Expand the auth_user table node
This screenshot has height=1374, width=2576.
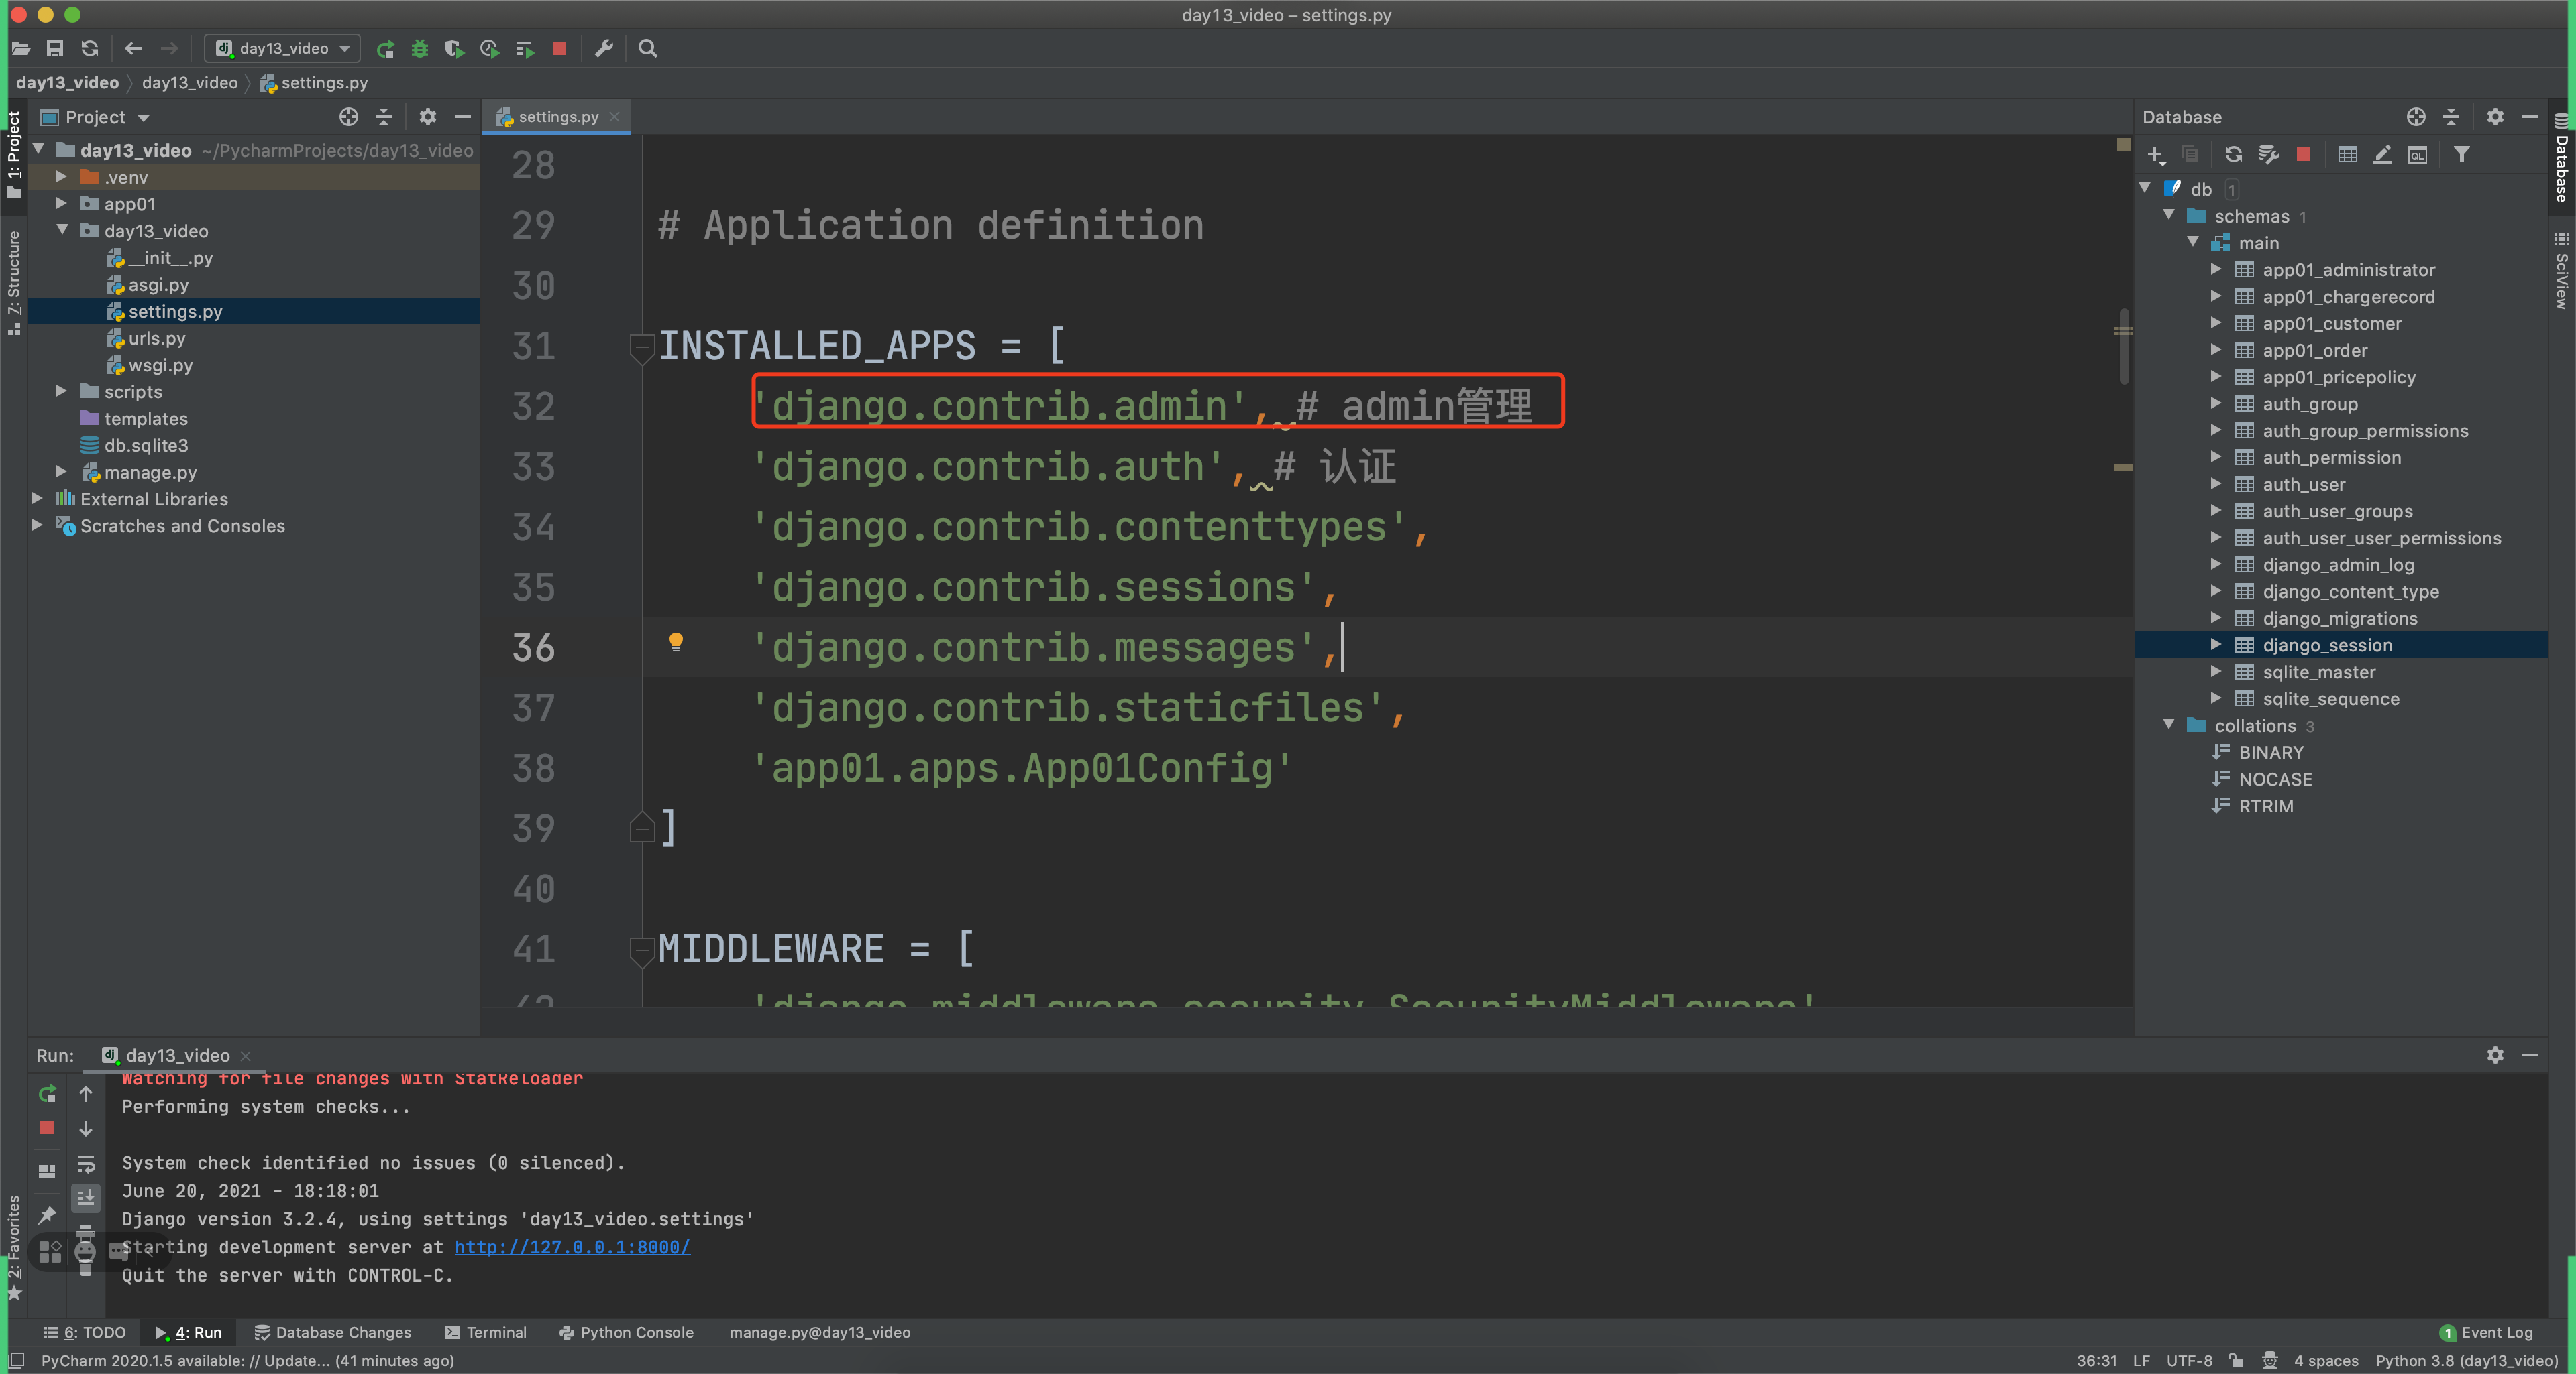click(2216, 485)
